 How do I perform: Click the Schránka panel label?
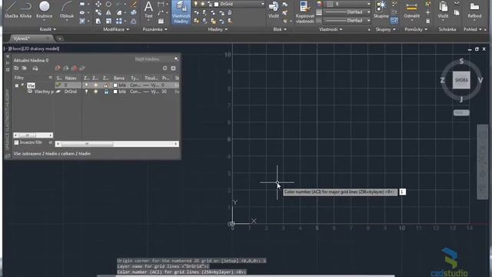coord(447,29)
